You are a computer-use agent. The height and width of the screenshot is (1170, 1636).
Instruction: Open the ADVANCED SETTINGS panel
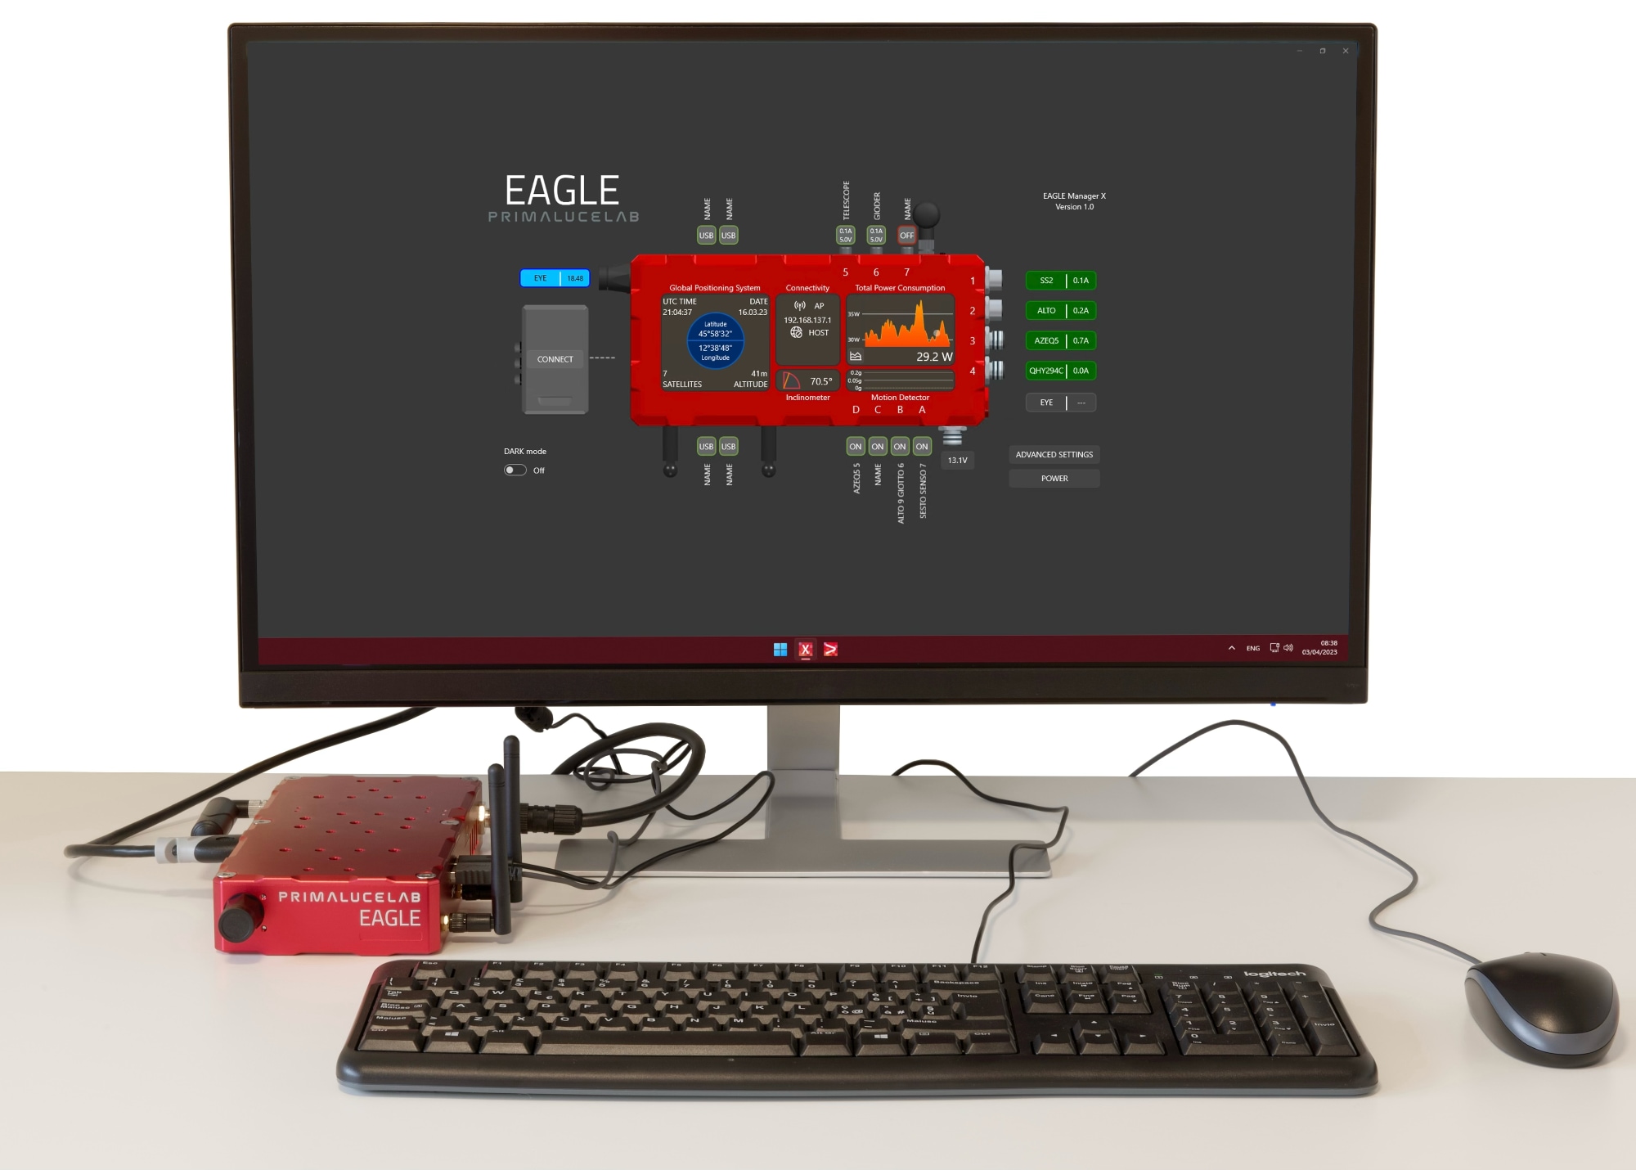(x=1054, y=455)
